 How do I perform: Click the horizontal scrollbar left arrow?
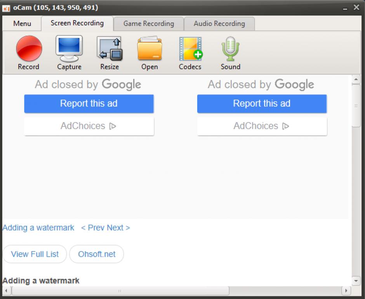click(x=6, y=290)
